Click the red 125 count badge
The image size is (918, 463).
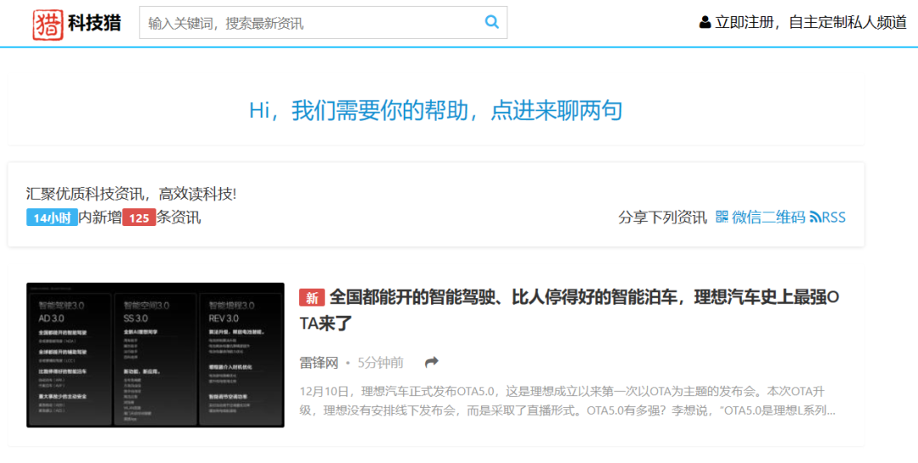pyautogui.click(x=139, y=217)
